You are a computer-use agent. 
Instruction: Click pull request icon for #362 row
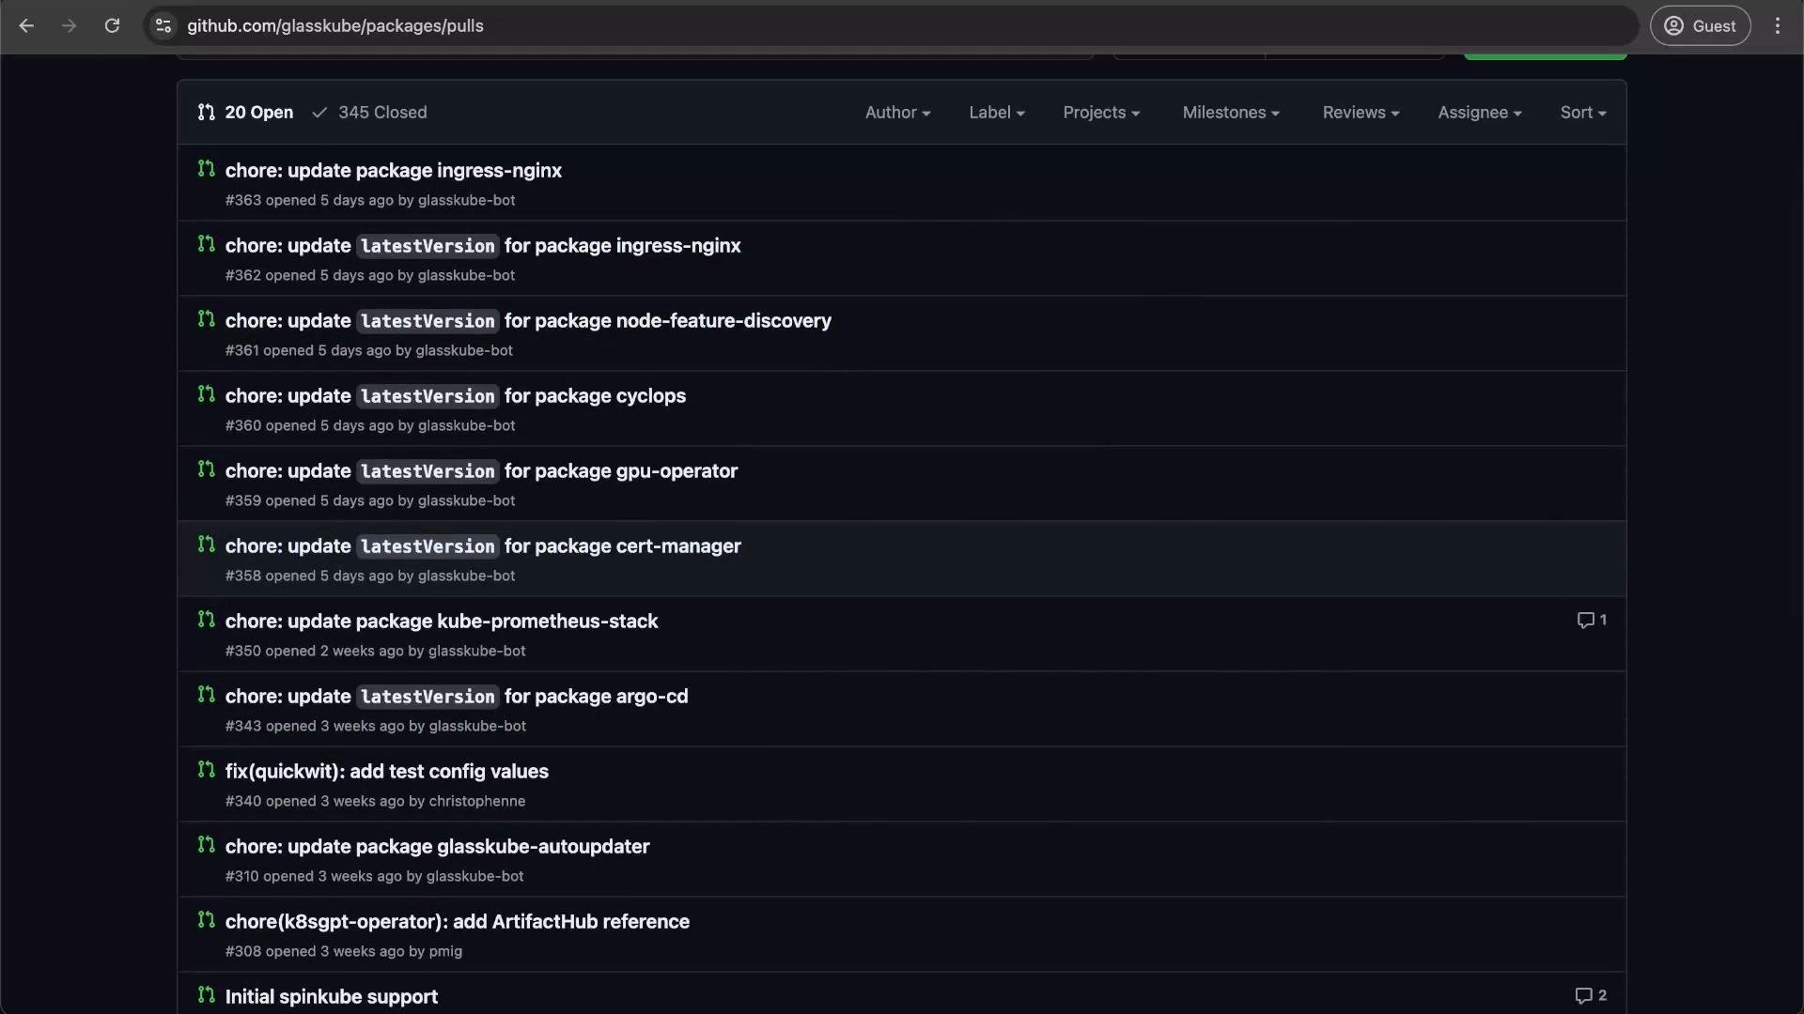pyautogui.click(x=207, y=244)
